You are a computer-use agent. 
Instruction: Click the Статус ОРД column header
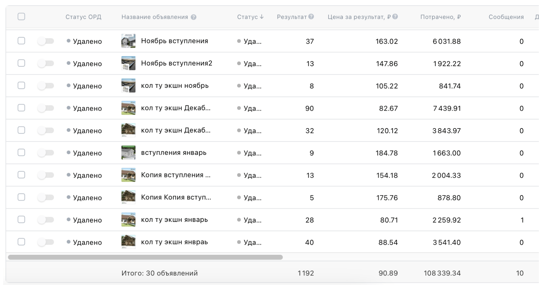click(83, 17)
